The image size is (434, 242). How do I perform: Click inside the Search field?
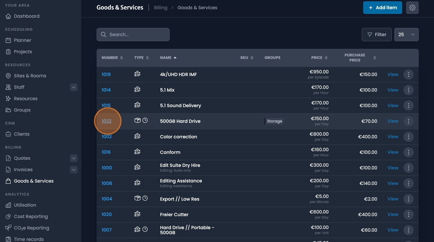pyautogui.click(x=133, y=34)
